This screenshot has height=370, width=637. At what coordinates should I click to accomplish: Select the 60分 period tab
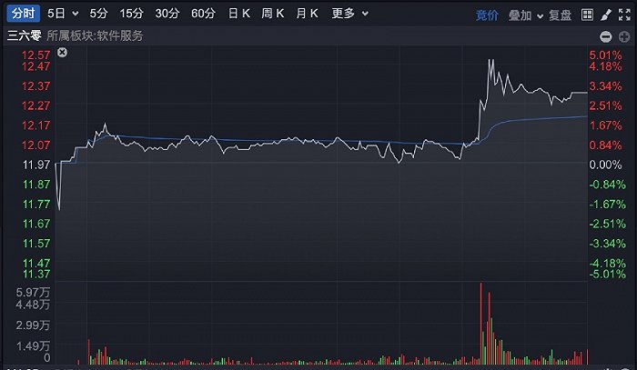click(203, 14)
